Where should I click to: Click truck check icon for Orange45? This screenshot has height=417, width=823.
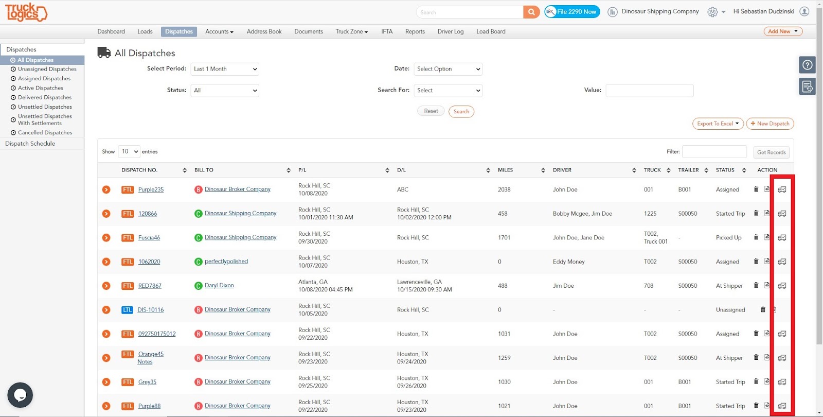(x=782, y=358)
